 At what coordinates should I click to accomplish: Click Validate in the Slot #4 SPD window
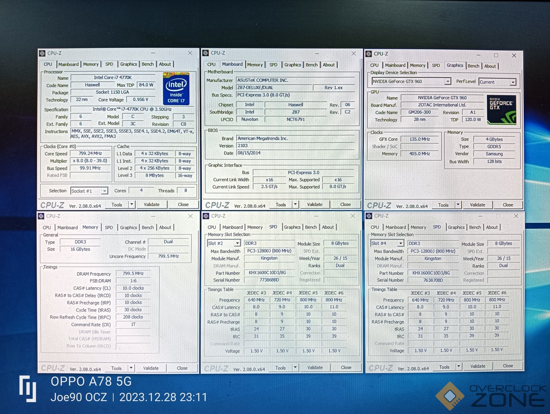pos(478,366)
